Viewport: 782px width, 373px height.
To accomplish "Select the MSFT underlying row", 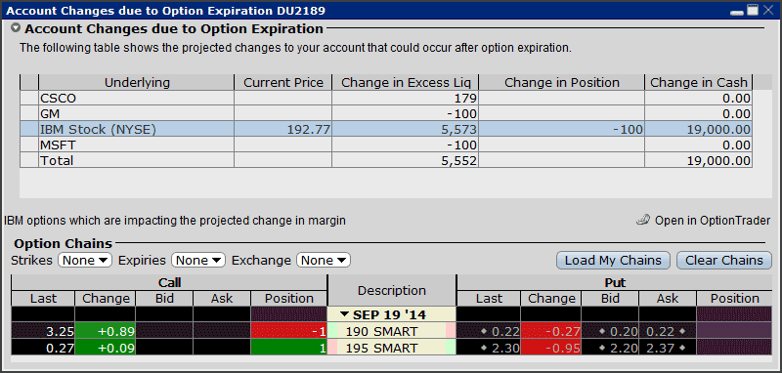I will [385, 145].
